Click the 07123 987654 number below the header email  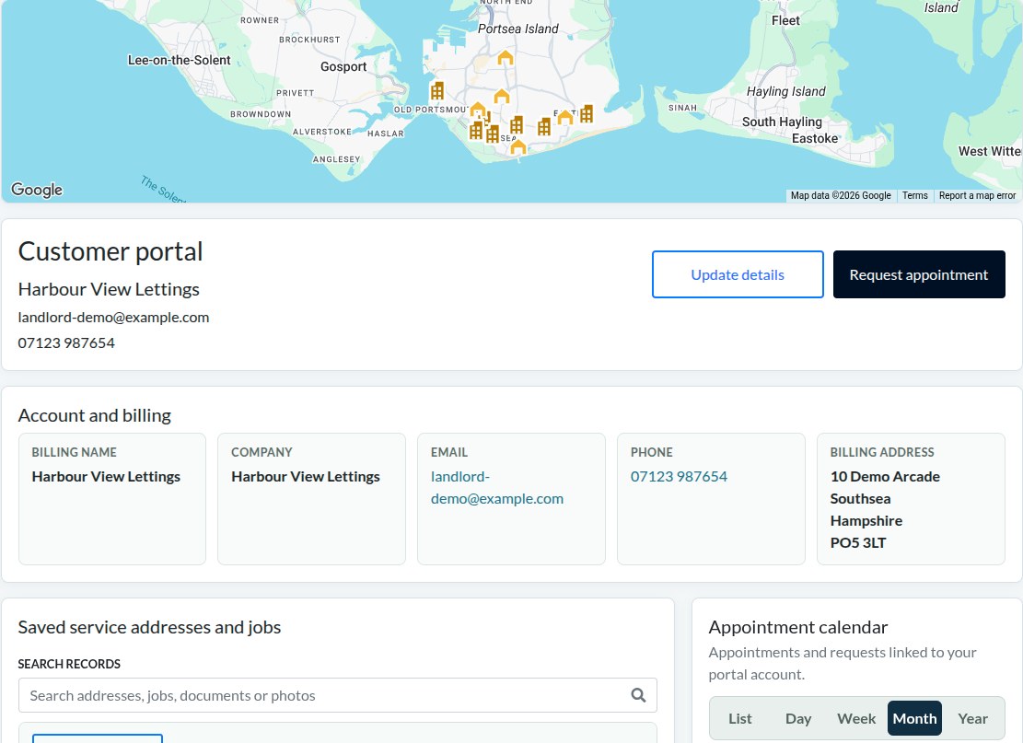click(x=66, y=343)
